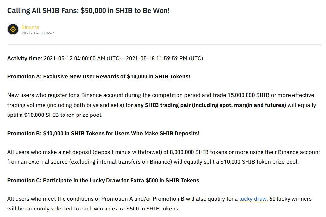This screenshot has width=326, height=217.
Task: Click the article title about $50,000 in SHIB
Action: click(x=89, y=11)
